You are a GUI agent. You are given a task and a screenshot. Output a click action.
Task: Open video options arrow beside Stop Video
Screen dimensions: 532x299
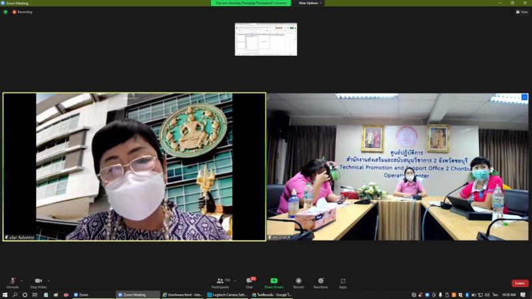(x=49, y=280)
